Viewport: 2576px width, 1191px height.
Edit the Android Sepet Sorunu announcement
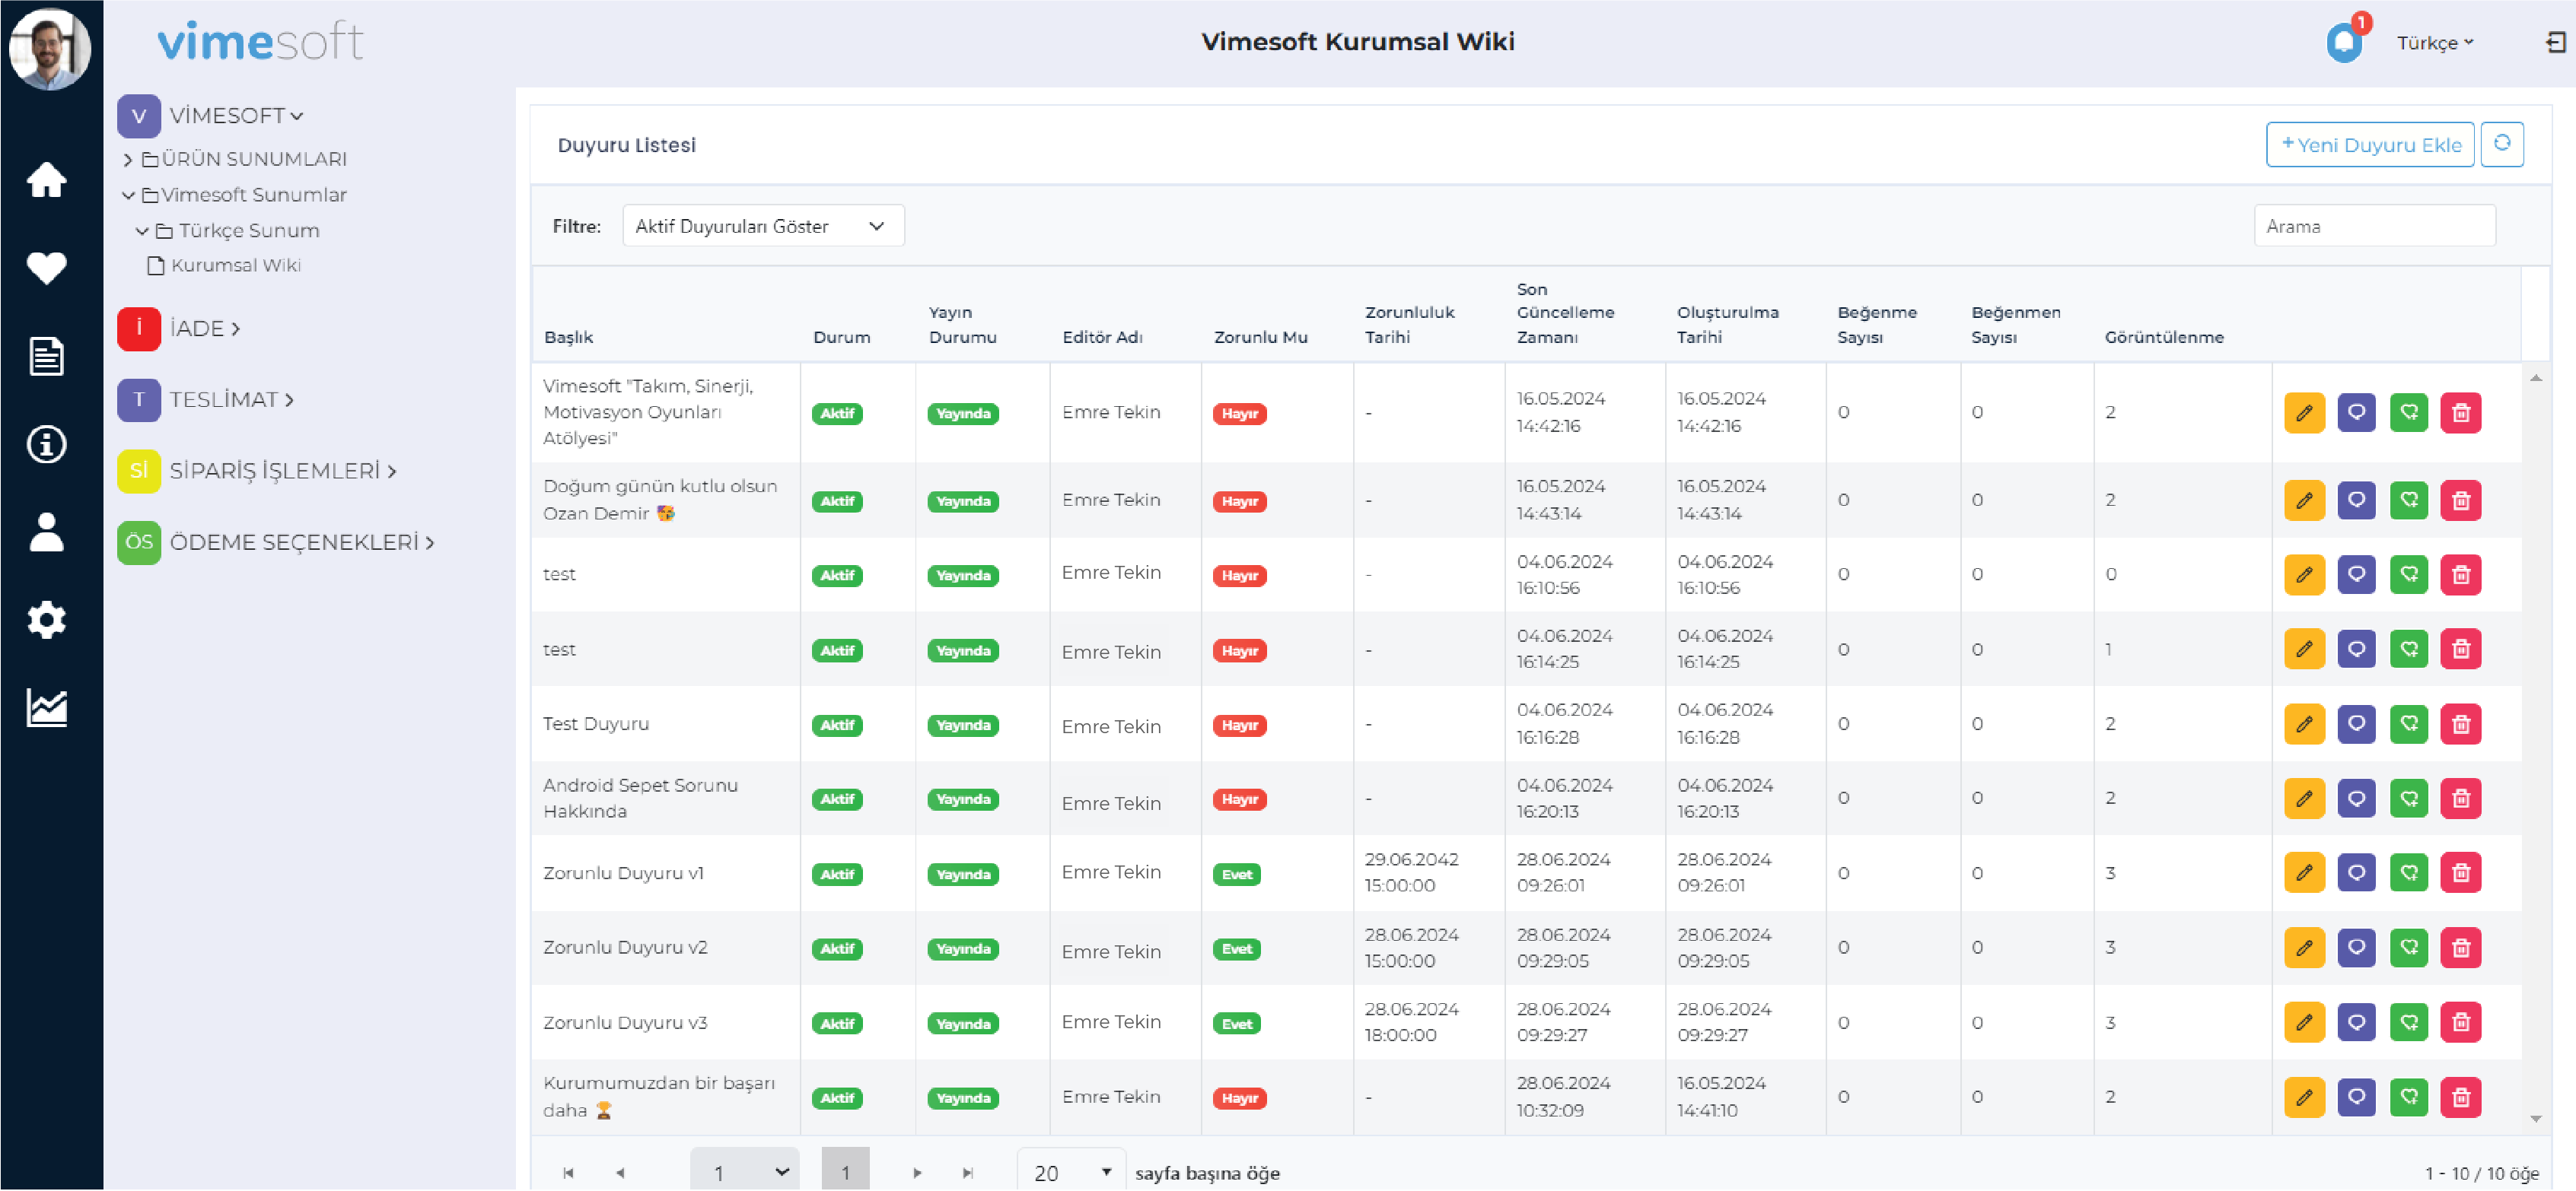tap(2304, 799)
